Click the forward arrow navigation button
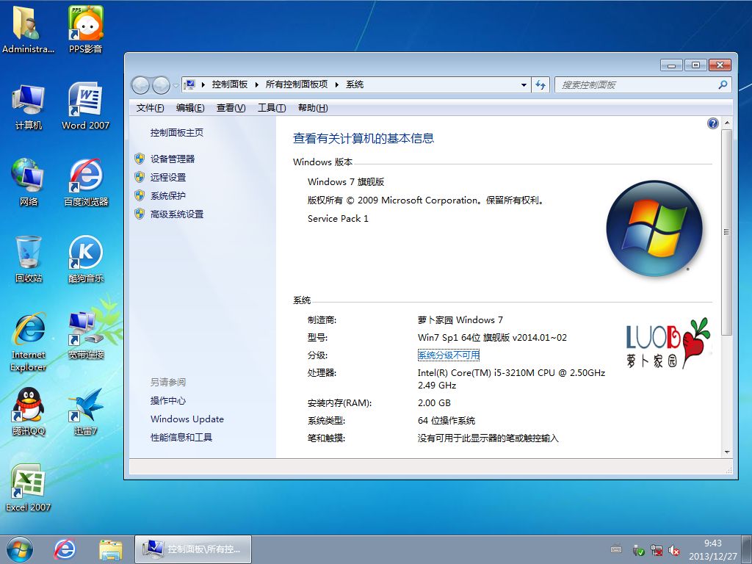Image resolution: width=752 pixels, height=564 pixels. [161, 85]
